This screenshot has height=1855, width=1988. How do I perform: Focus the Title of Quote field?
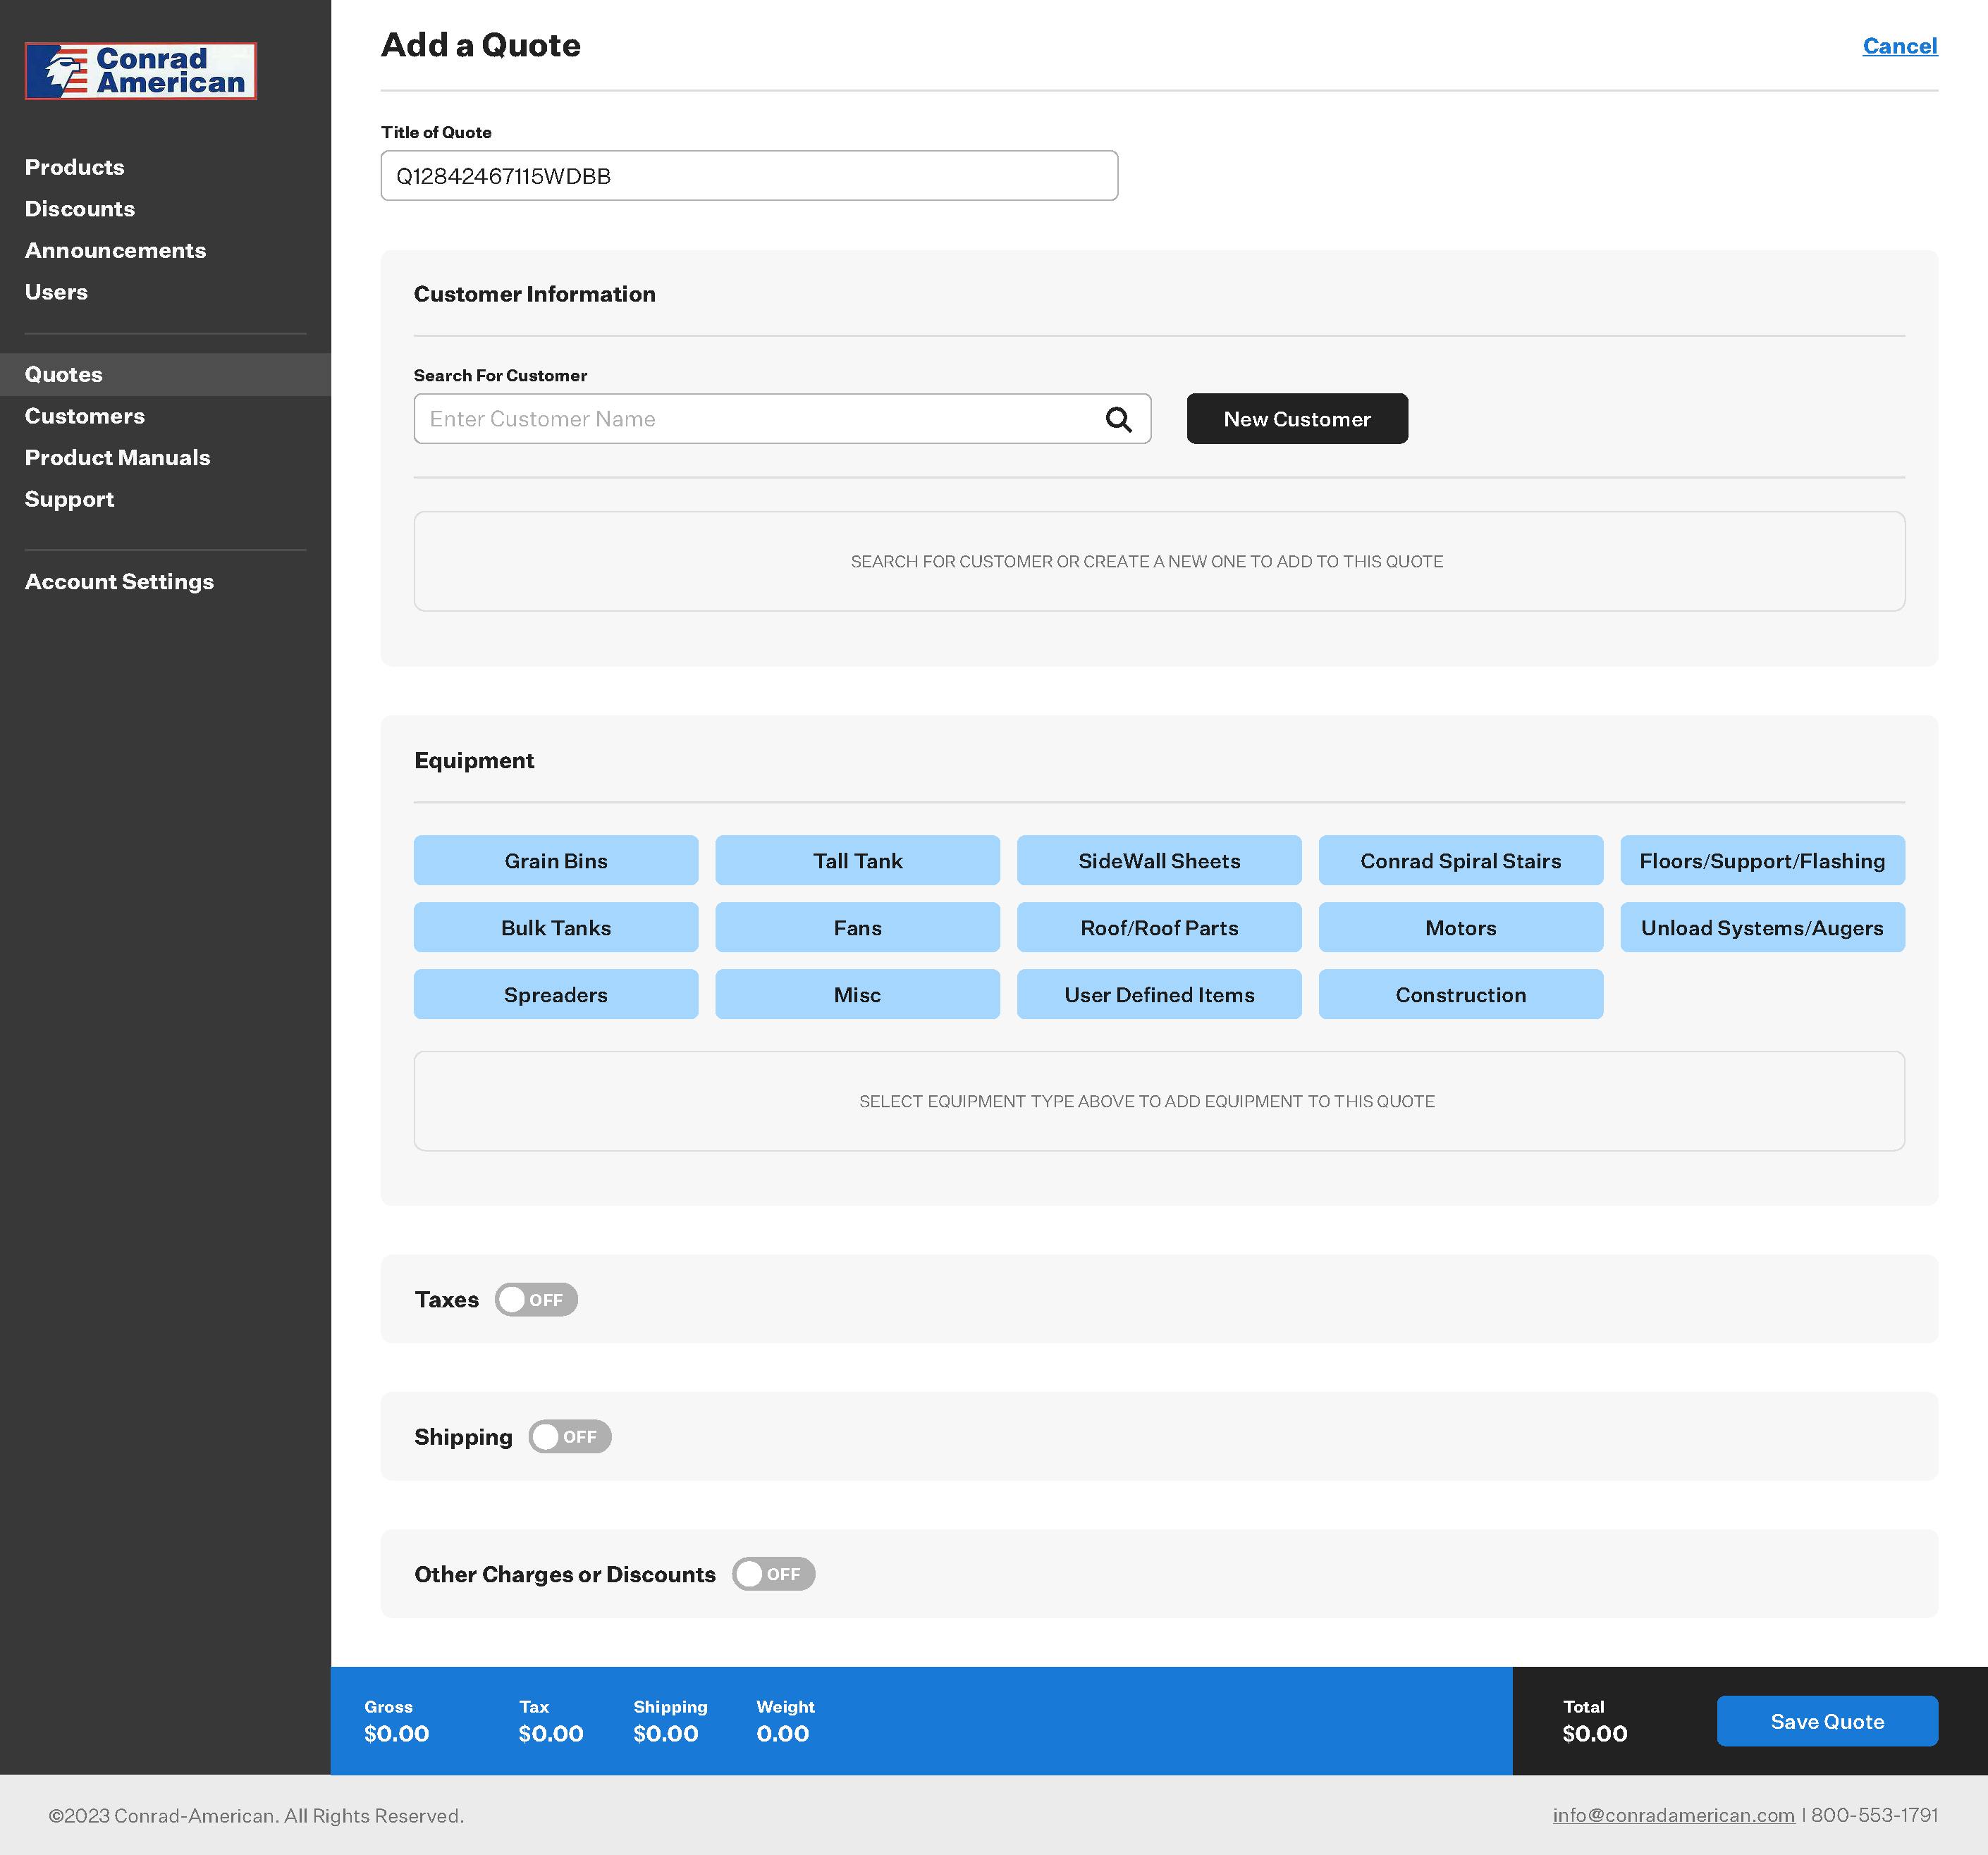[x=749, y=176]
